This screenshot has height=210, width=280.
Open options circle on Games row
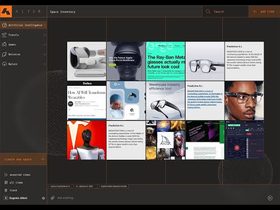[x=45, y=44]
